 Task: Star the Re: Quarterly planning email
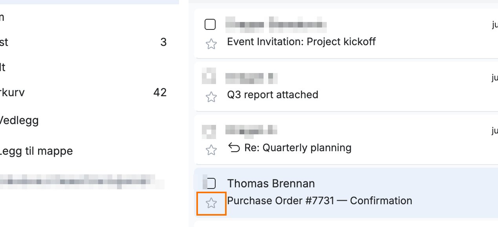[x=211, y=150]
